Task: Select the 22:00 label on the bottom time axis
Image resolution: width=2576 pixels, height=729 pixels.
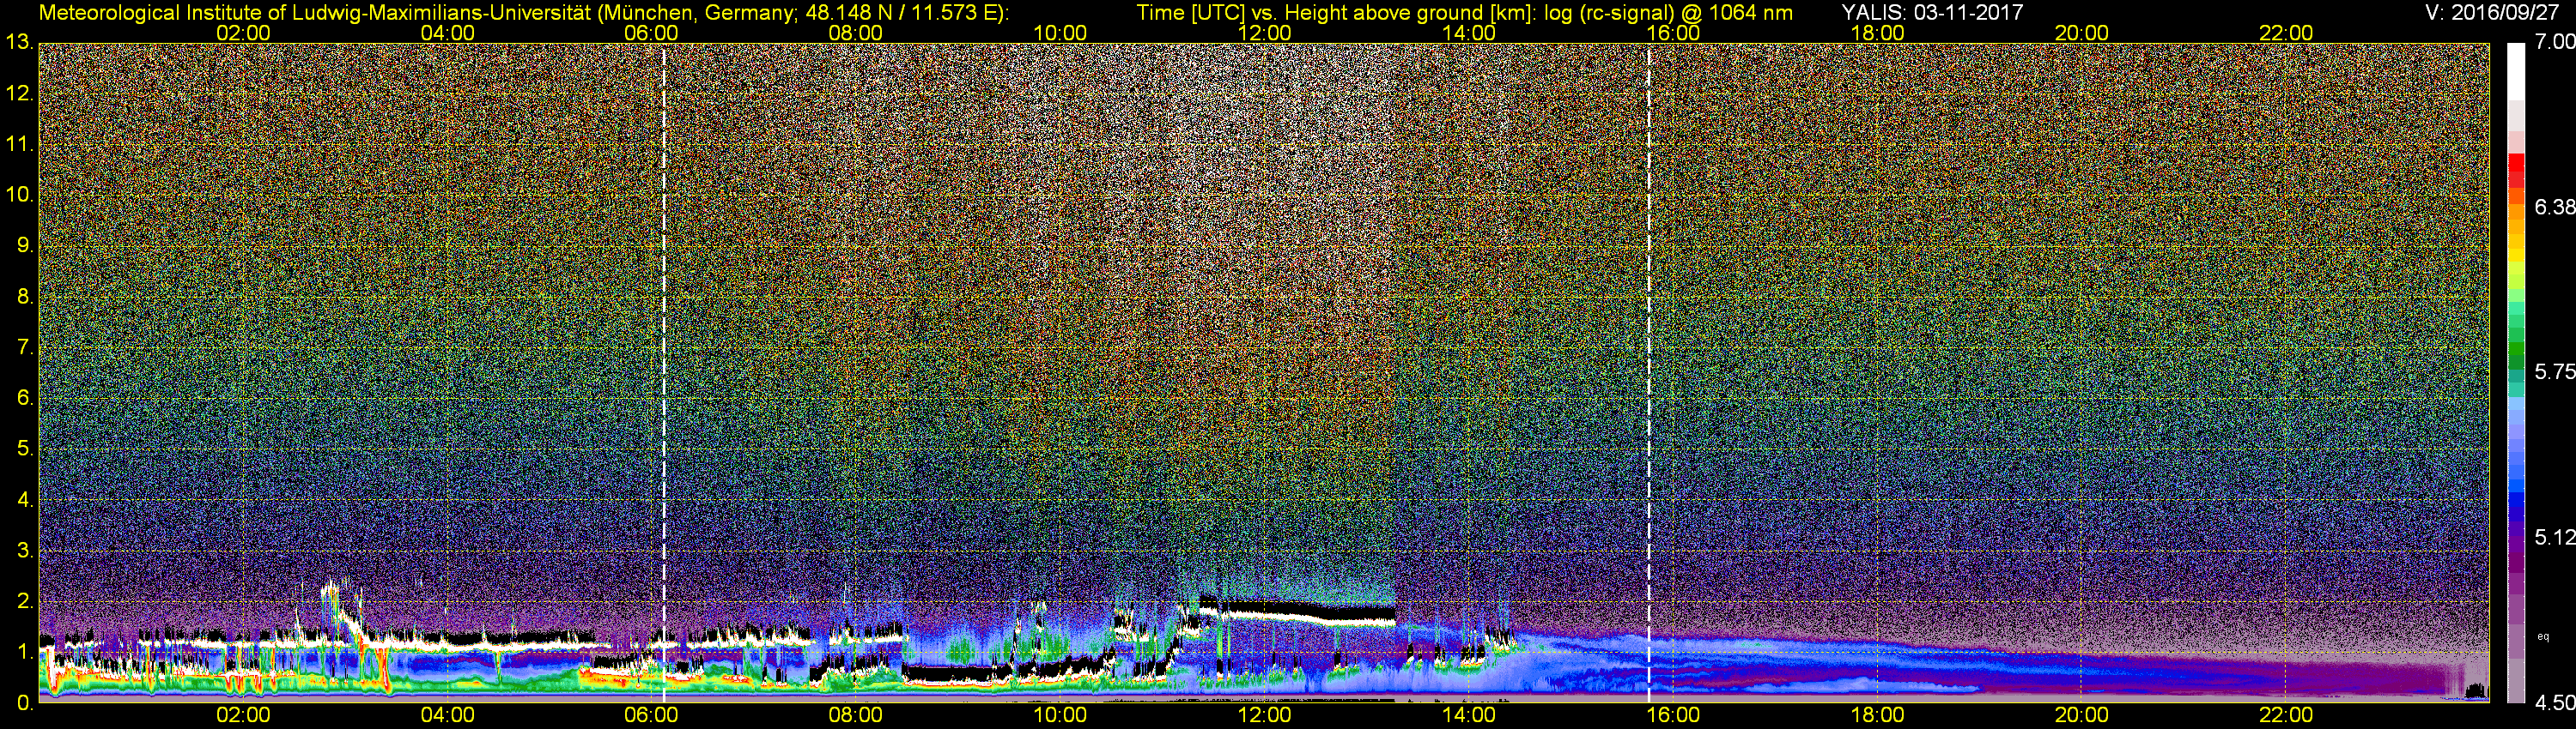Action: pyautogui.click(x=2286, y=716)
